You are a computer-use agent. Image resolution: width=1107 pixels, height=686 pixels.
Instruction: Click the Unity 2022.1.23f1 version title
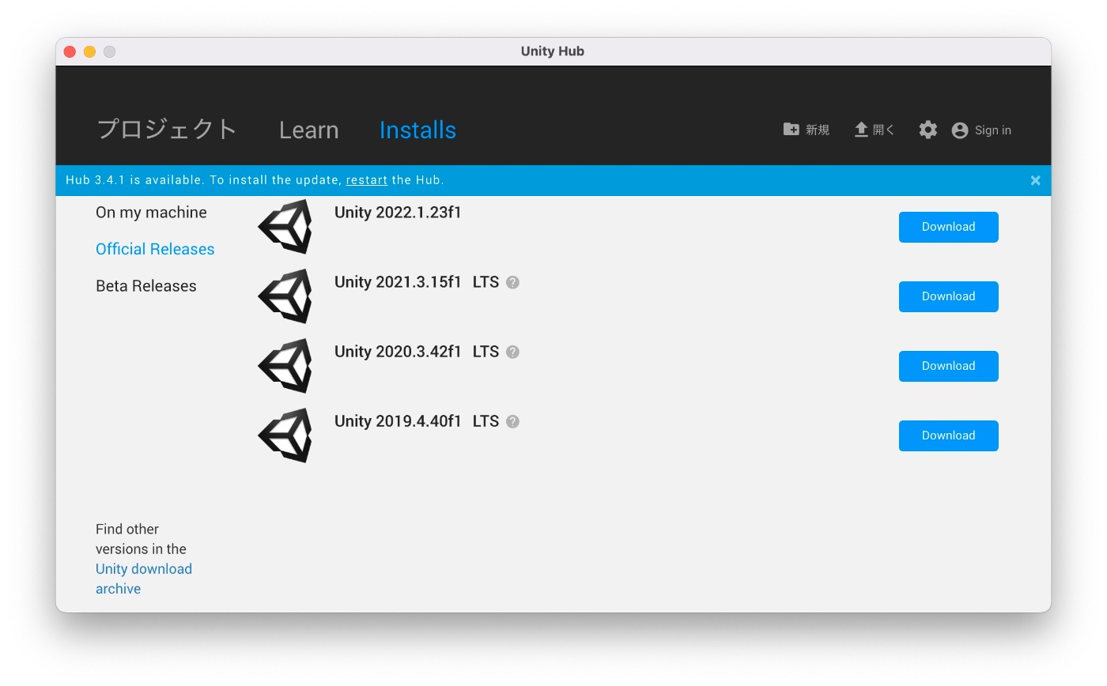pos(398,213)
